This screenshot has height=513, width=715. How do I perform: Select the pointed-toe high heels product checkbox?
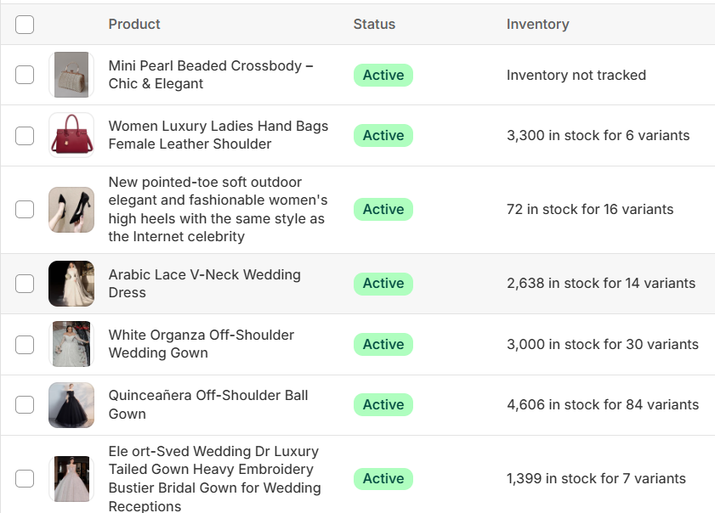tap(25, 209)
